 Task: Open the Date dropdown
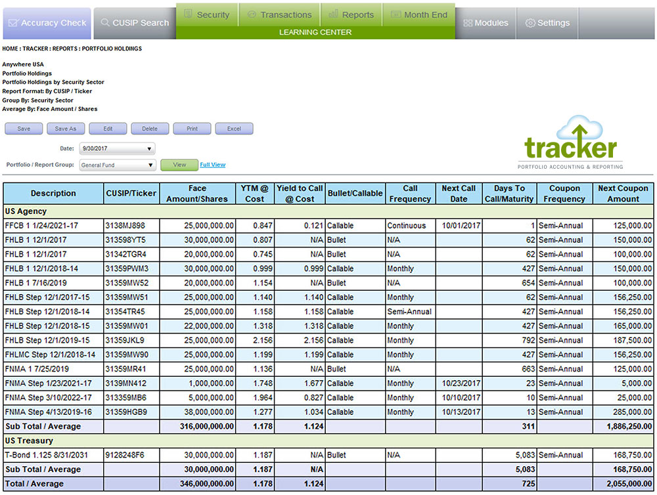(117, 149)
